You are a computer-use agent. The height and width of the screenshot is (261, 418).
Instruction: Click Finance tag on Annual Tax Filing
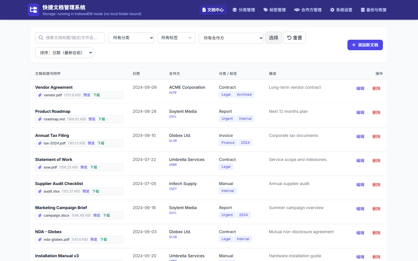(228, 143)
